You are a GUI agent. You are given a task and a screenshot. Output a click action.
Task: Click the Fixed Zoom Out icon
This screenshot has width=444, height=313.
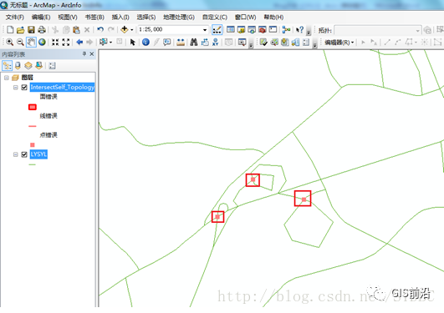pos(66,42)
